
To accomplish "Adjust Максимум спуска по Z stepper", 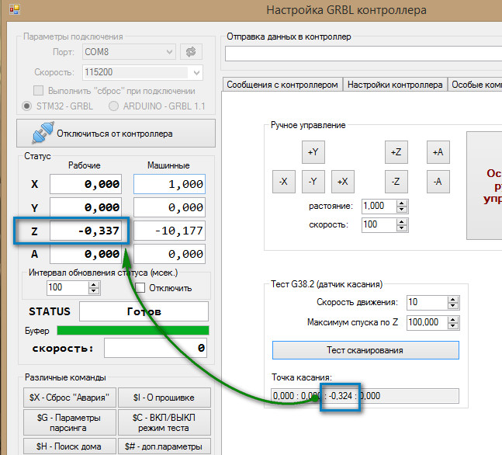I will tap(452, 322).
